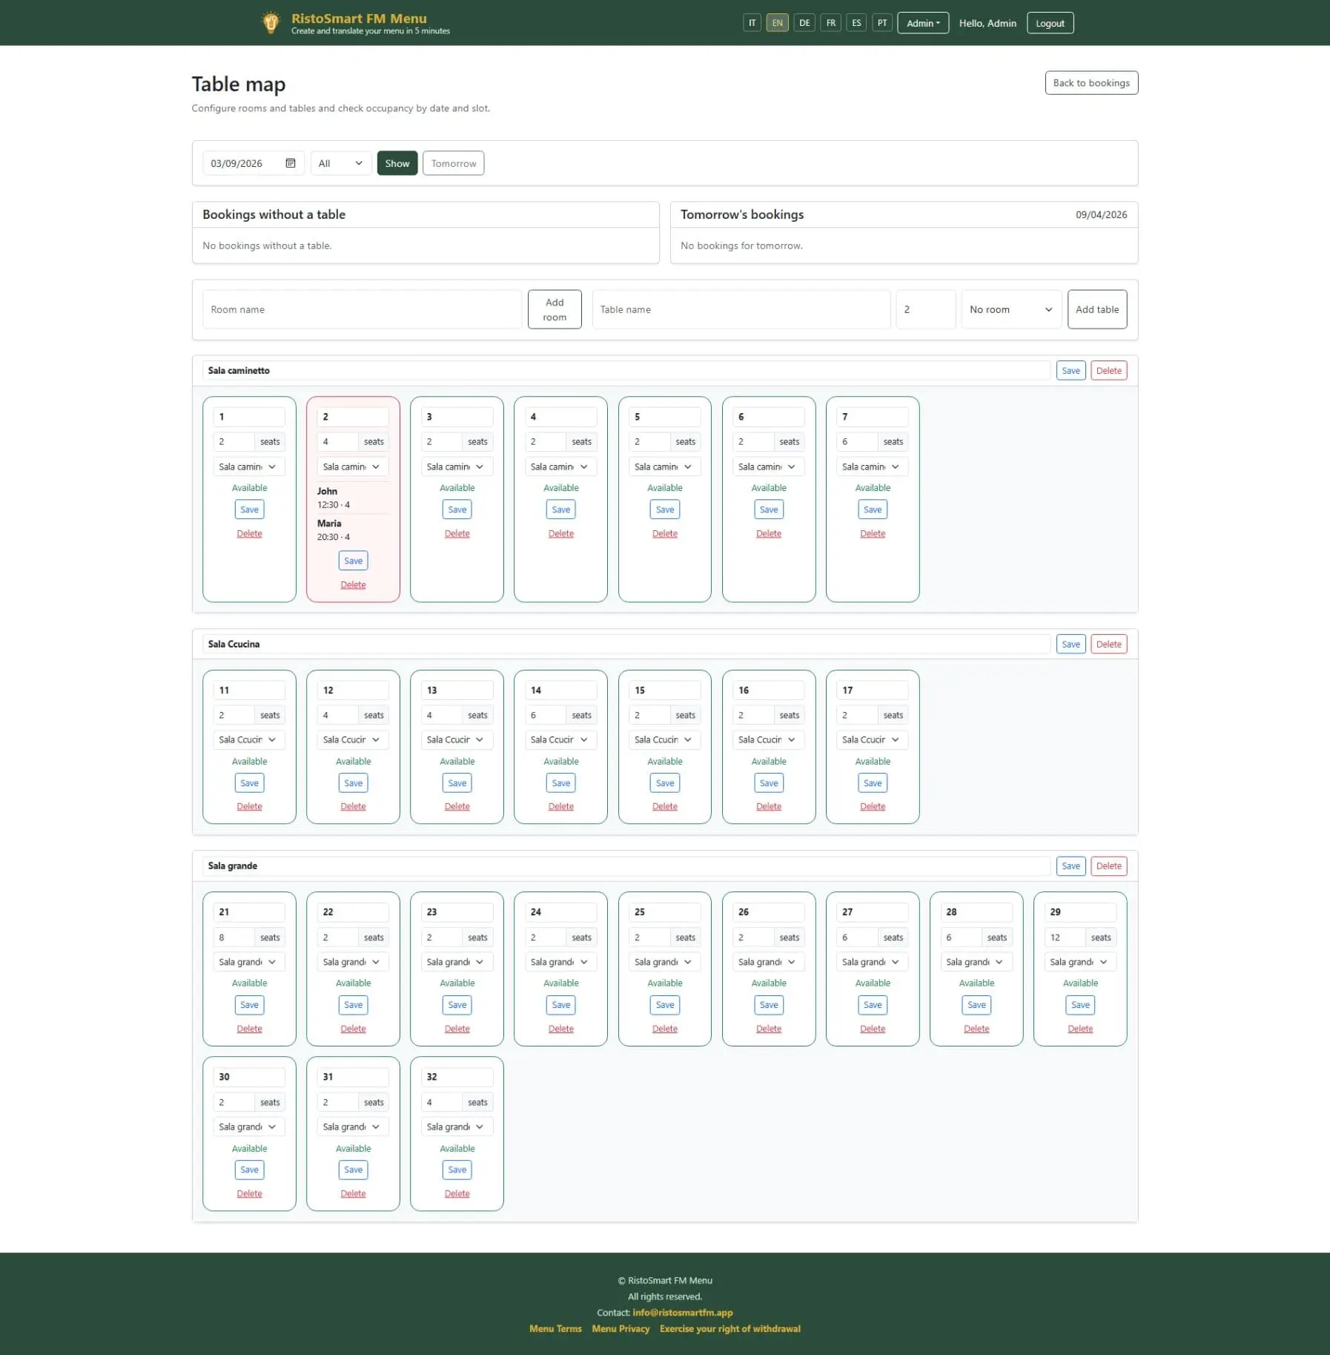Open the Admin dropdown menu
This screenshot has height=1355, width=1330.
[x=923, y=23]
